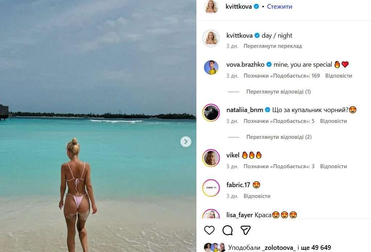Image resolution: width=371 pixels, height=252 pixels.
Task: Open nataliia_bnm story avatar
Action: 211,113
